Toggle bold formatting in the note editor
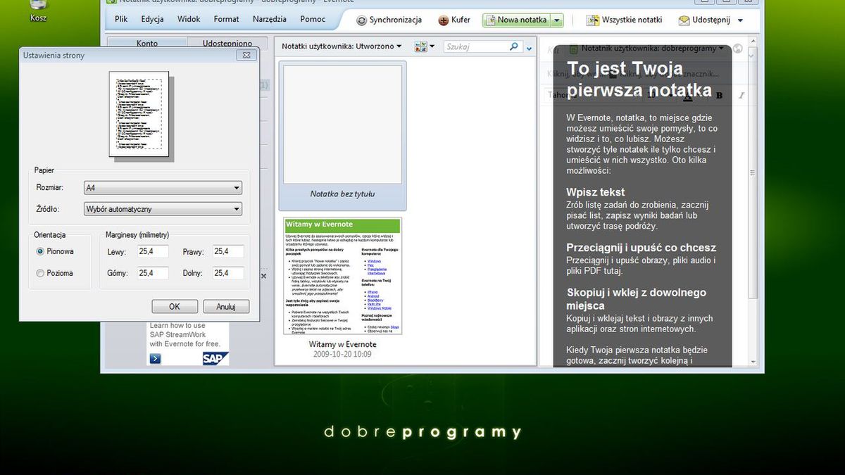 point(719,95)
